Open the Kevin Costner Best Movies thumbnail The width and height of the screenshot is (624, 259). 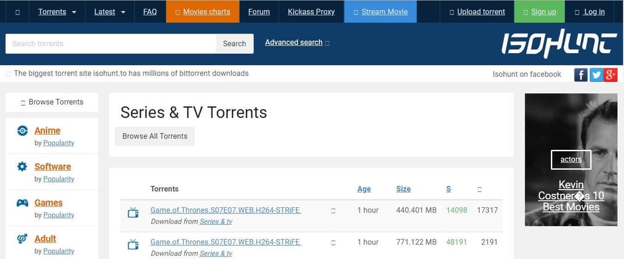pos(571,160)
